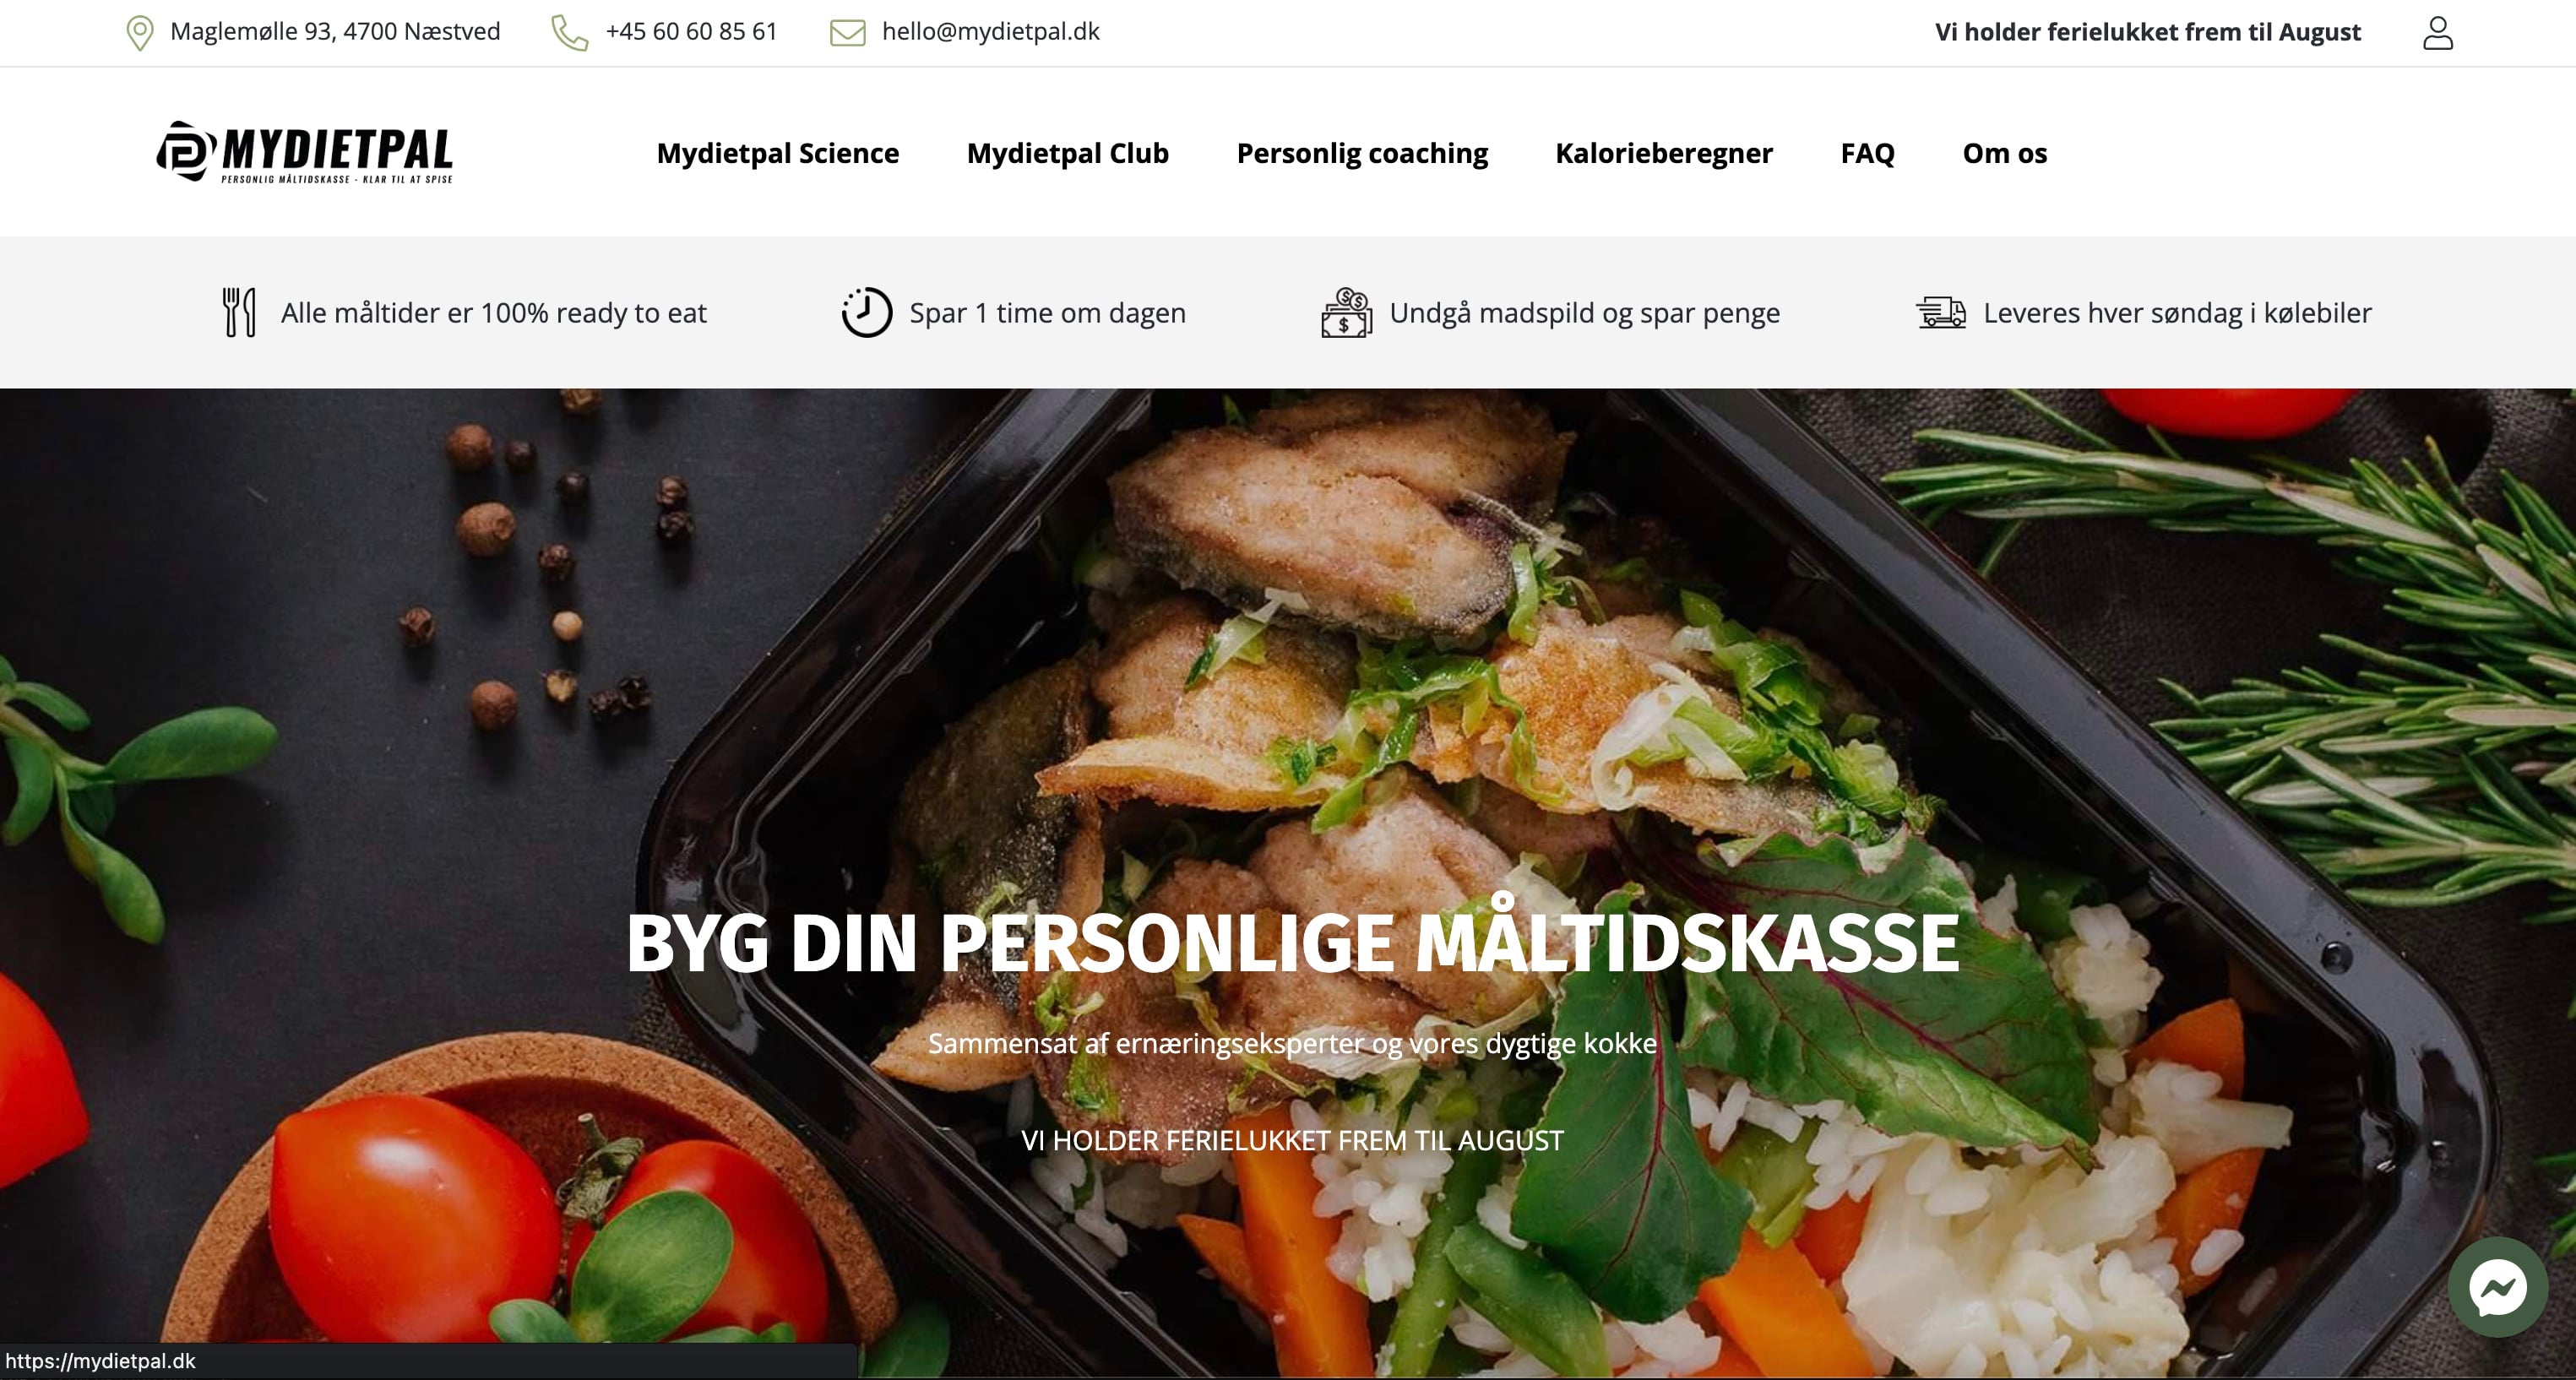This screenshot has width=2576, height=1380.
Task: Click the money savings icon
Action: click(1346, 312)
